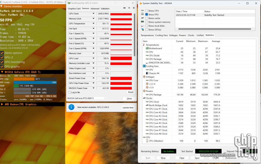
Task: Click the Stress CPU chip icon
Action: click(x=142, y=10)
